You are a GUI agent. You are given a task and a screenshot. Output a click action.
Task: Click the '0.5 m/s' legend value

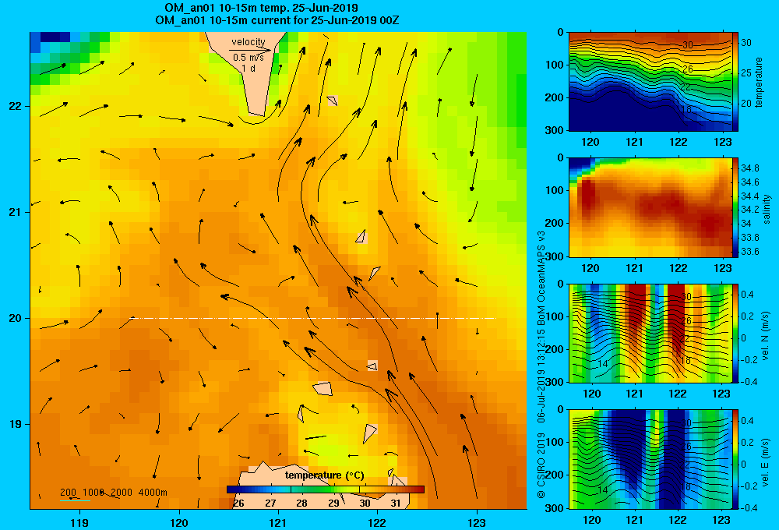click(249, 58)
